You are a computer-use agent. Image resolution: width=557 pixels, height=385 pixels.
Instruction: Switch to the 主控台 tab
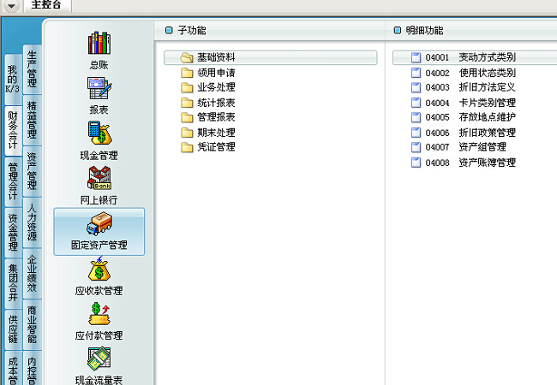point(46,5)
